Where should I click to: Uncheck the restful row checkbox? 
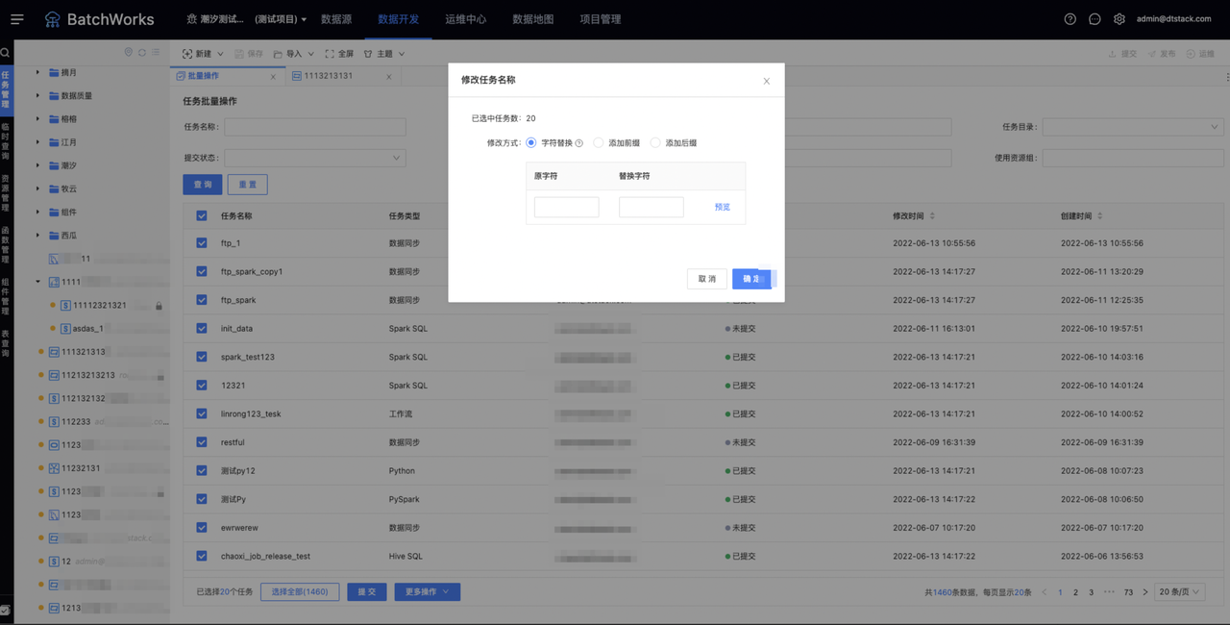point(202,442)
